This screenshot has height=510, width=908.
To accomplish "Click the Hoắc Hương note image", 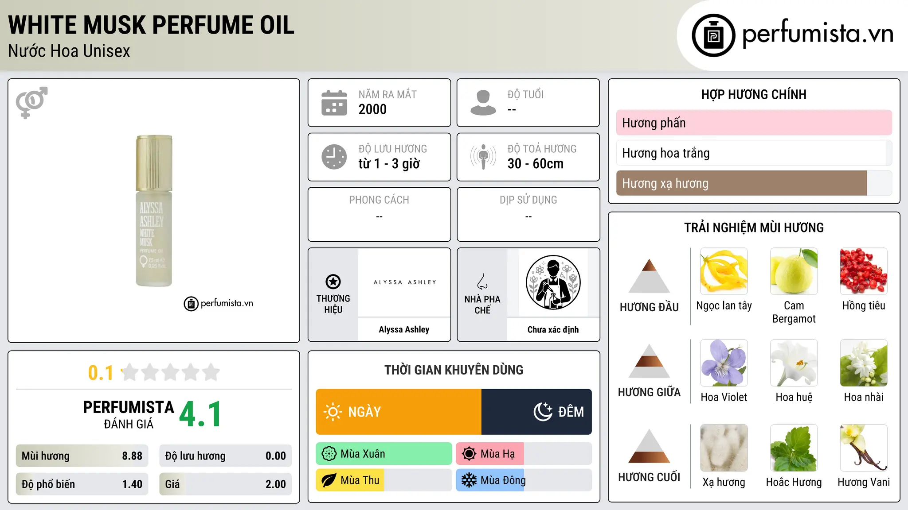I will coord(794,448).
